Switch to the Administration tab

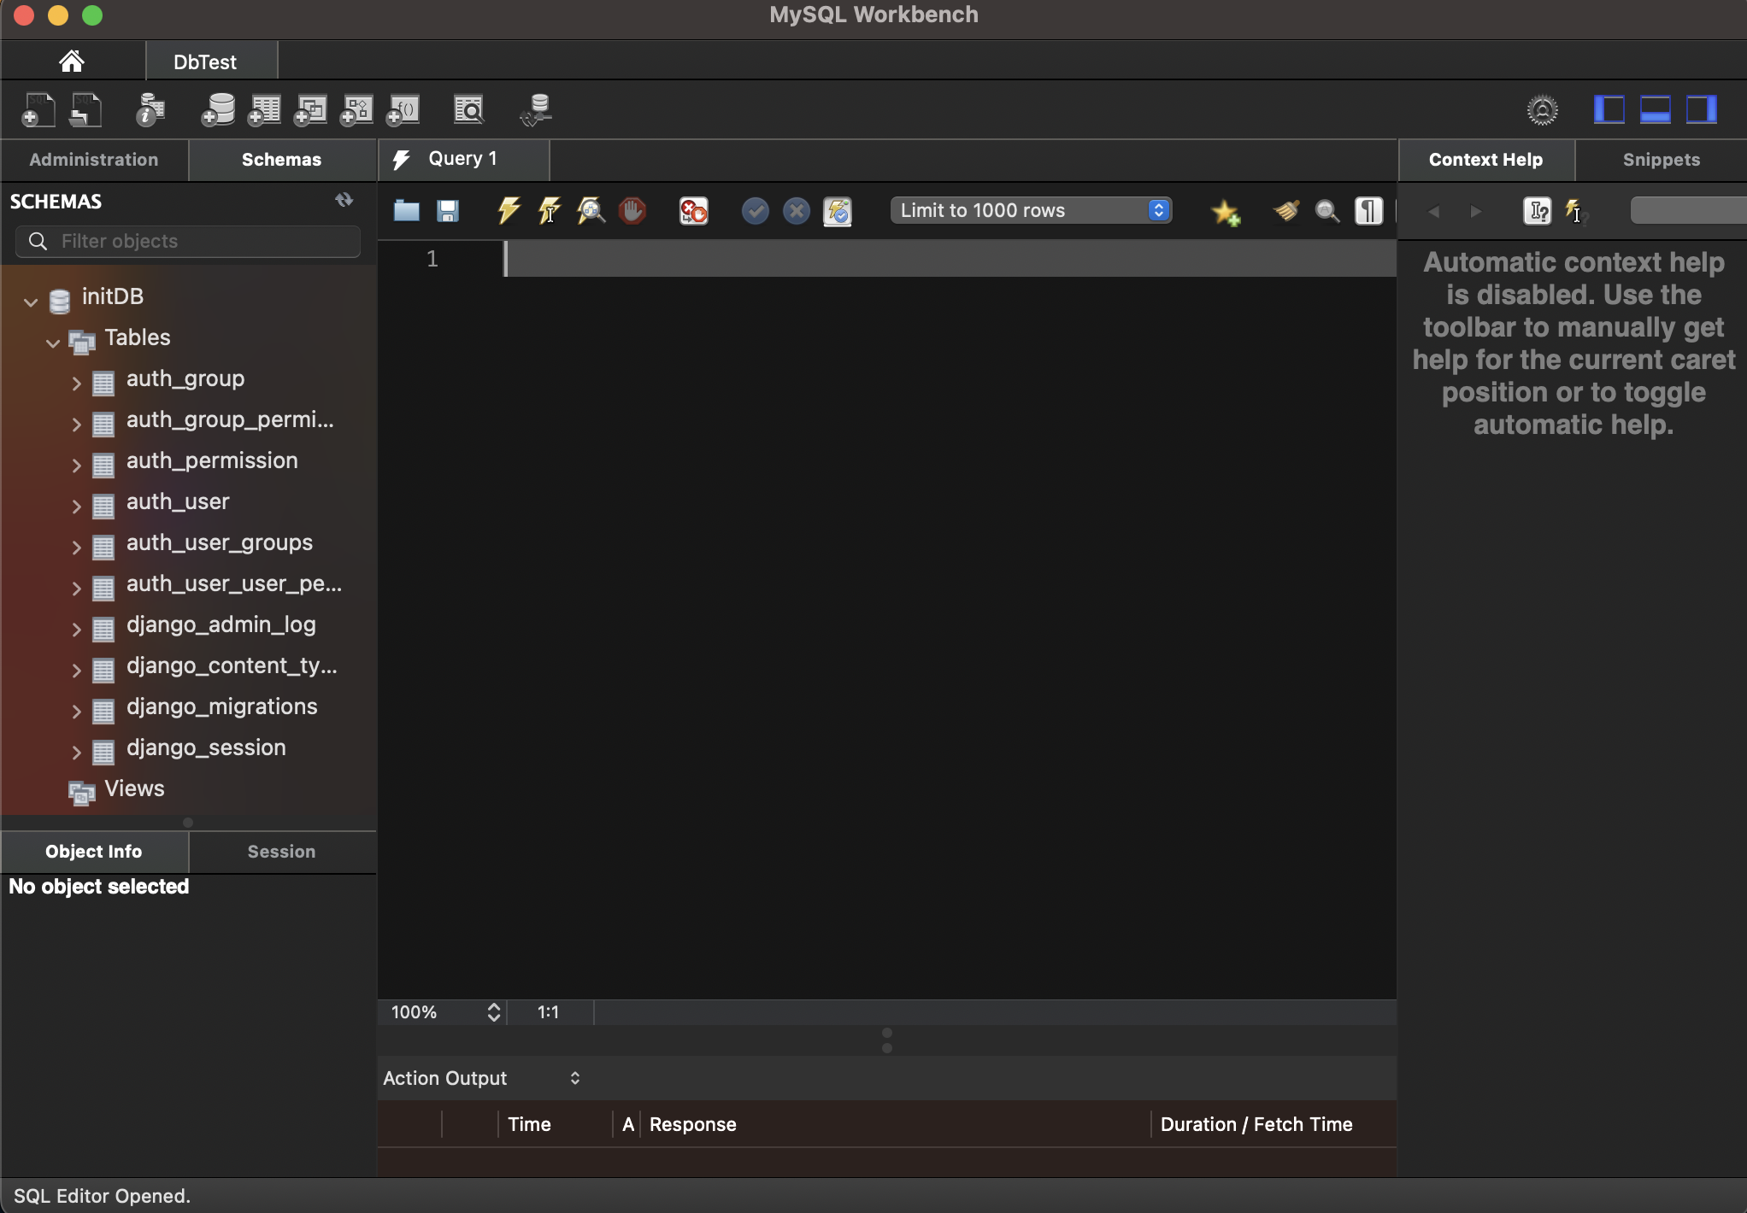pyautogui.click(x=94, y=160)
